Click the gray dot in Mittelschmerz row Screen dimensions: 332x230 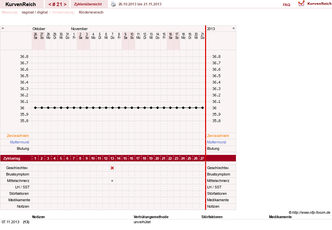[112, 181]
